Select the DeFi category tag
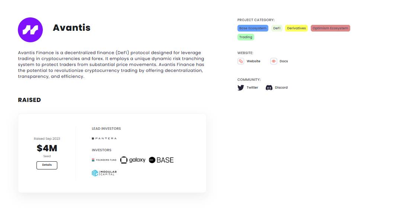 click(277, 28)
